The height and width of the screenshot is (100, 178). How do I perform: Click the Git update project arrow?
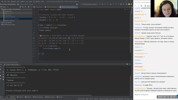(x=113, y=4)
